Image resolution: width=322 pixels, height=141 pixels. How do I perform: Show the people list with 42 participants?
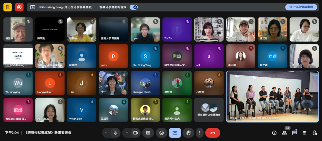(x=284, y=133)
